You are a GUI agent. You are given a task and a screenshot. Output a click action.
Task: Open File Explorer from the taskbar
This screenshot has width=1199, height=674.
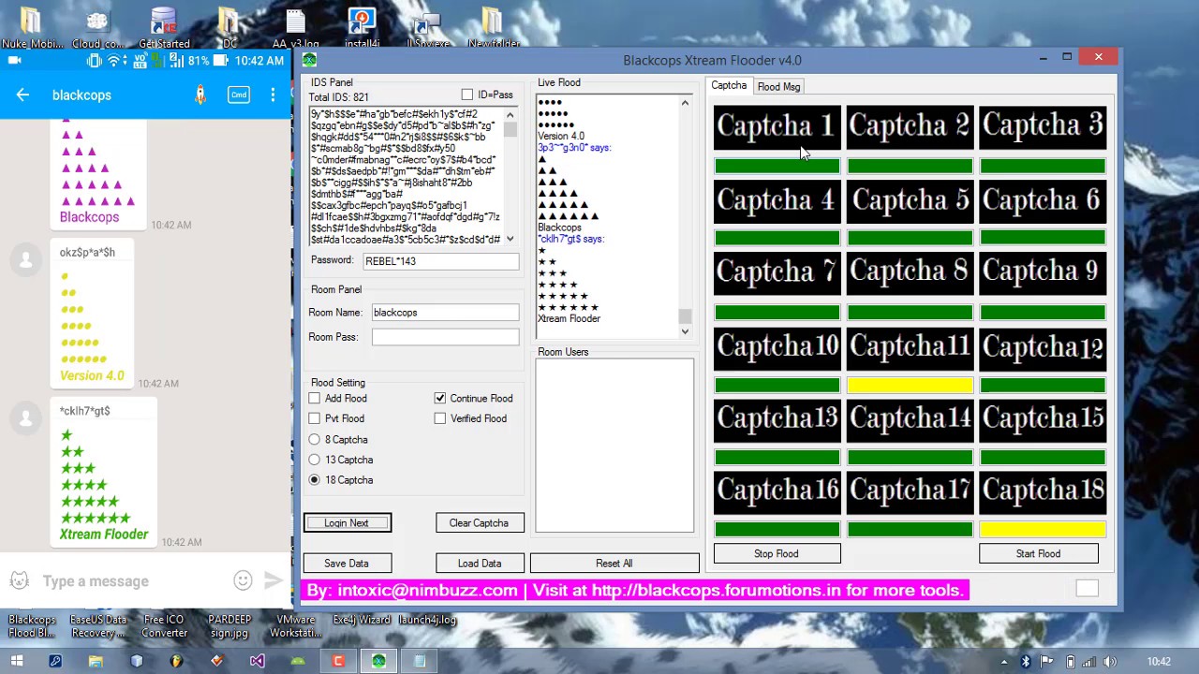(x=96, y=661)
